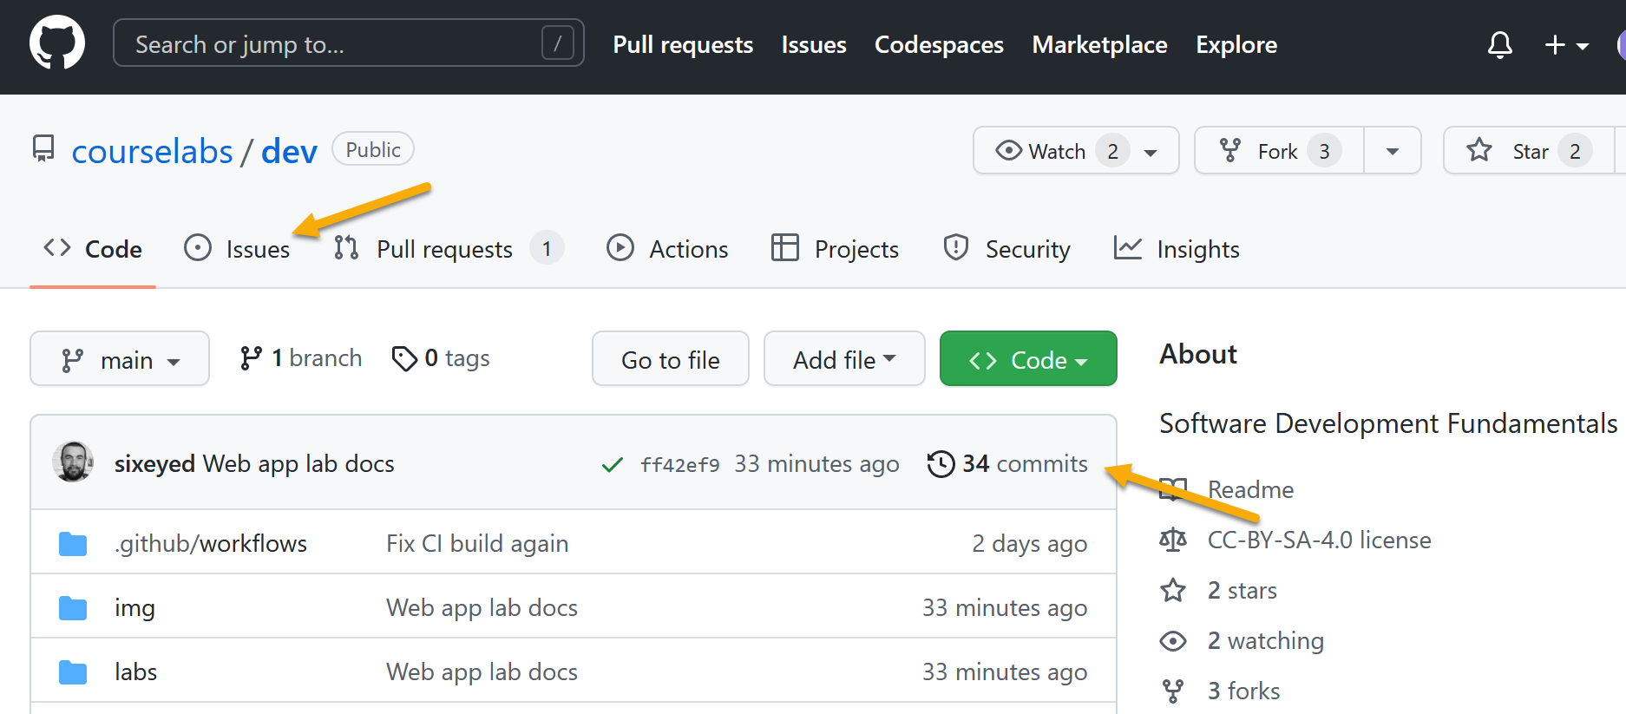Open the courselabs owner link
The height and width of the screenshot is (714, 1626).
[x=152, y=151]
